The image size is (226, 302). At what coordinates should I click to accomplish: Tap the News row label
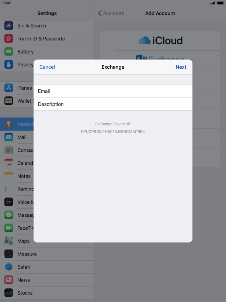pyautogui.click(x=24, y=280)
